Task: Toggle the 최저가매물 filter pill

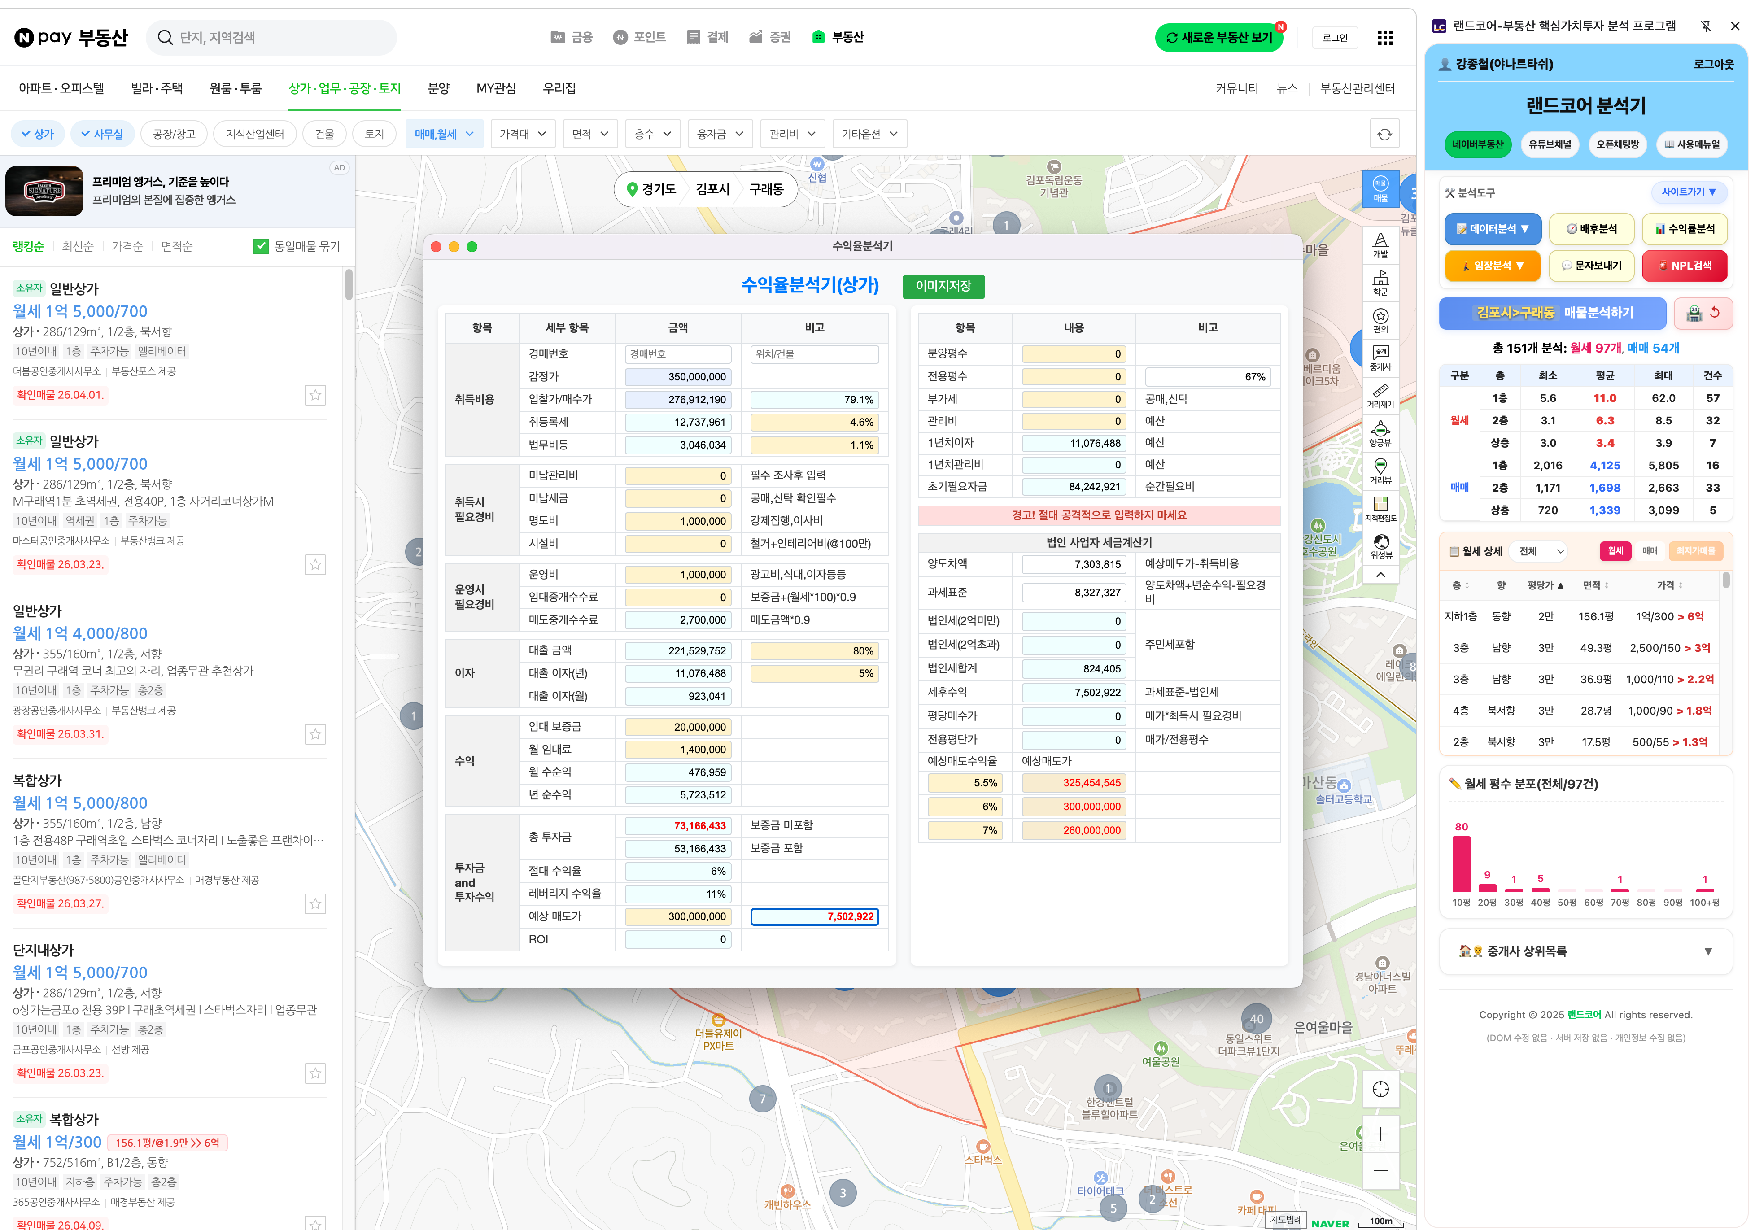Action: [1694, 551]
